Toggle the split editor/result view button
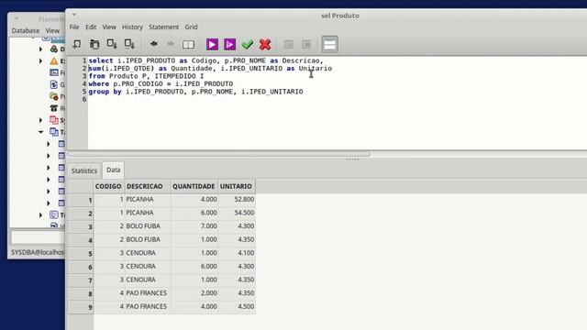The image size is (587, 330). pos(330,44)
